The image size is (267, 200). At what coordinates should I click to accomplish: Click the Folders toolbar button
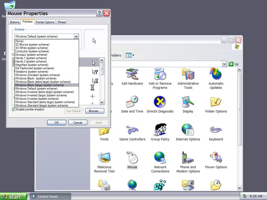[116, 55]
